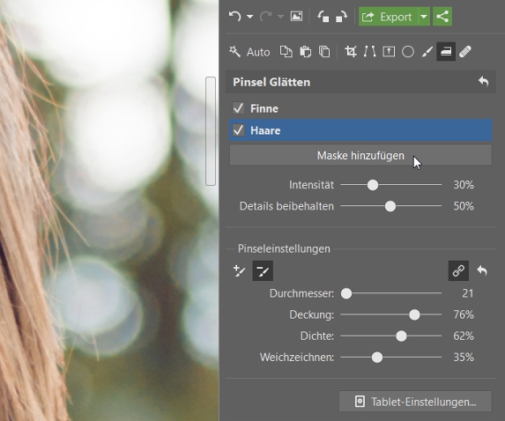Select the Finne mask row
Screen dimensions: 505x421
click(360, 108)
